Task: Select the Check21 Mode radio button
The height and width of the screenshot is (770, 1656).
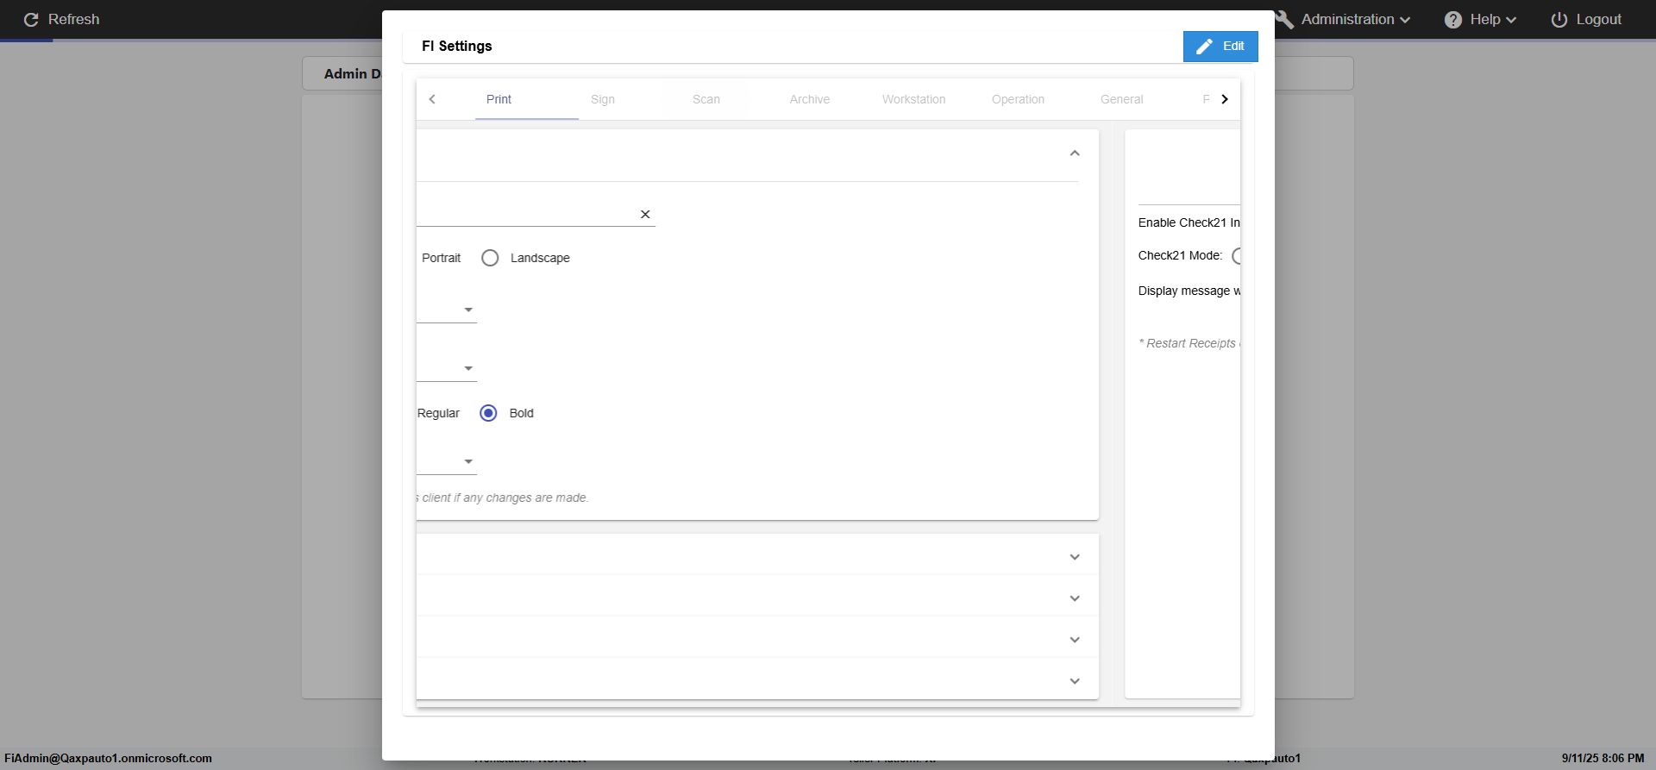Action: point(1237,256)
